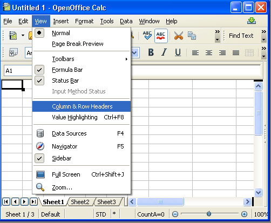271x223 pixels.
Task: Expand the Toolbars submenu
Action: tap(82, 59)
